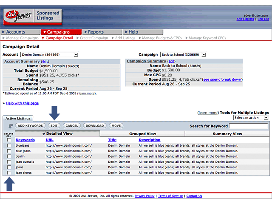Screen dimensions: 272x204
Task: Check the box next to jean shorts
Action: [9, 173]
